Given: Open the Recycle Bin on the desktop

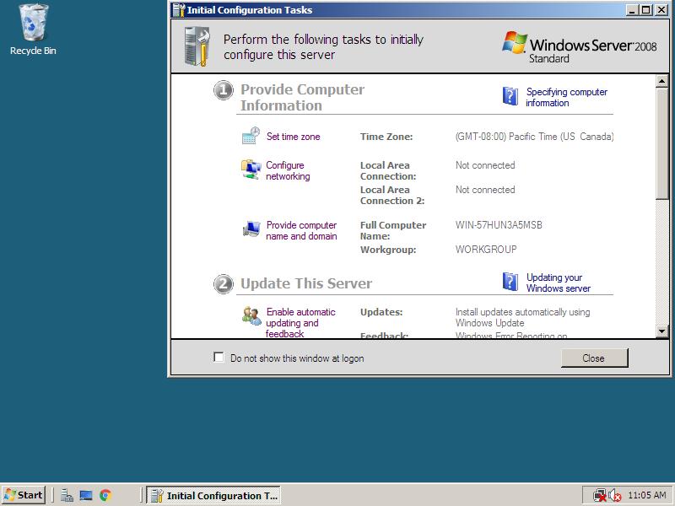Looking at the screenshot, I should pyautogui.click(x=33, y=27).
